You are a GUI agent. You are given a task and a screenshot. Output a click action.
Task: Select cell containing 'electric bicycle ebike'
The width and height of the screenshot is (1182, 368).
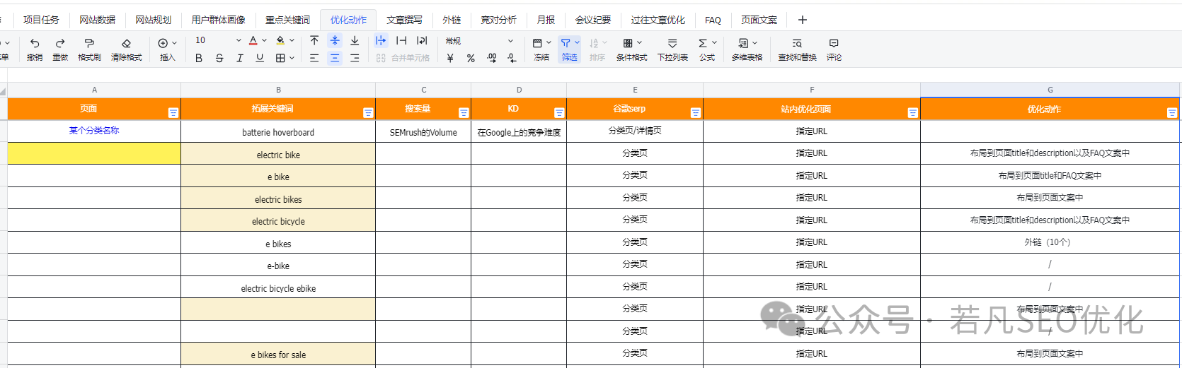tap(278, 287)
